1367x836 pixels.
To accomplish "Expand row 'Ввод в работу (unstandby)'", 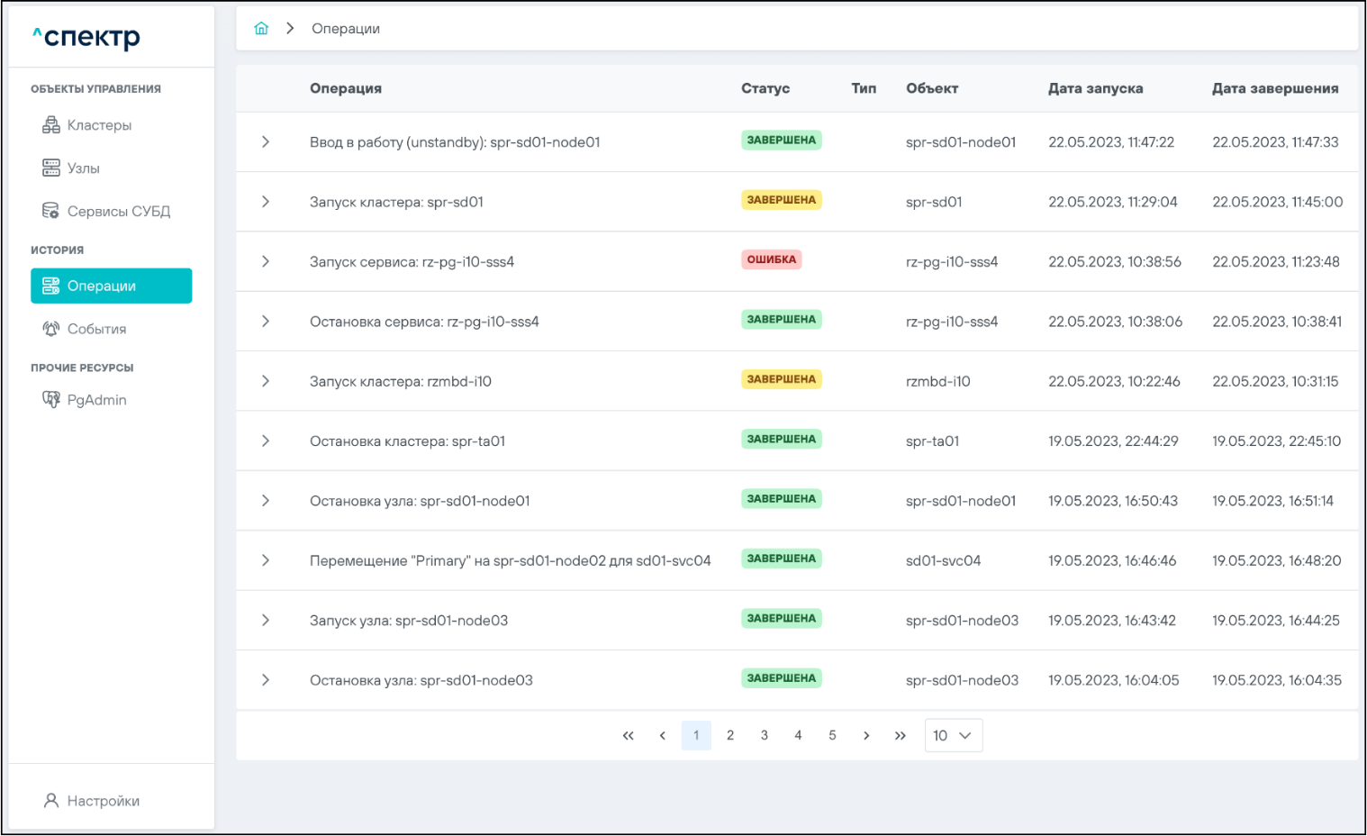I will click(x=266, y=142).
